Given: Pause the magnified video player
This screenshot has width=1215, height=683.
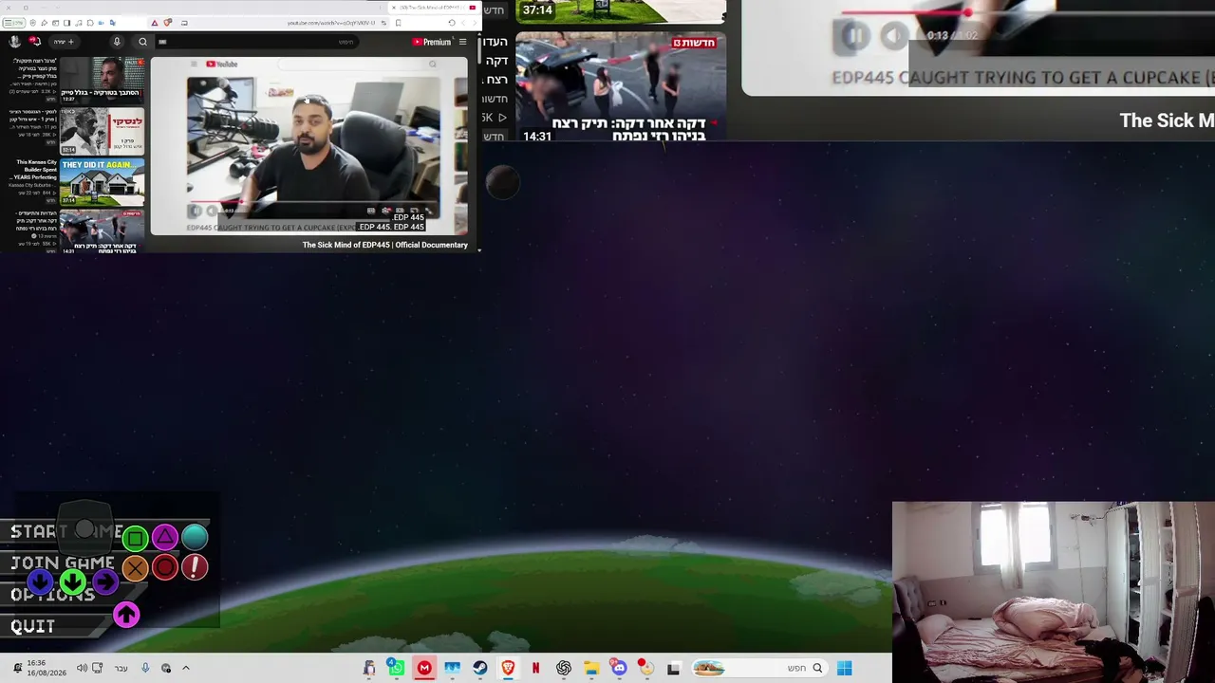Looking at the screenshot, I should (x=854, y=36).
